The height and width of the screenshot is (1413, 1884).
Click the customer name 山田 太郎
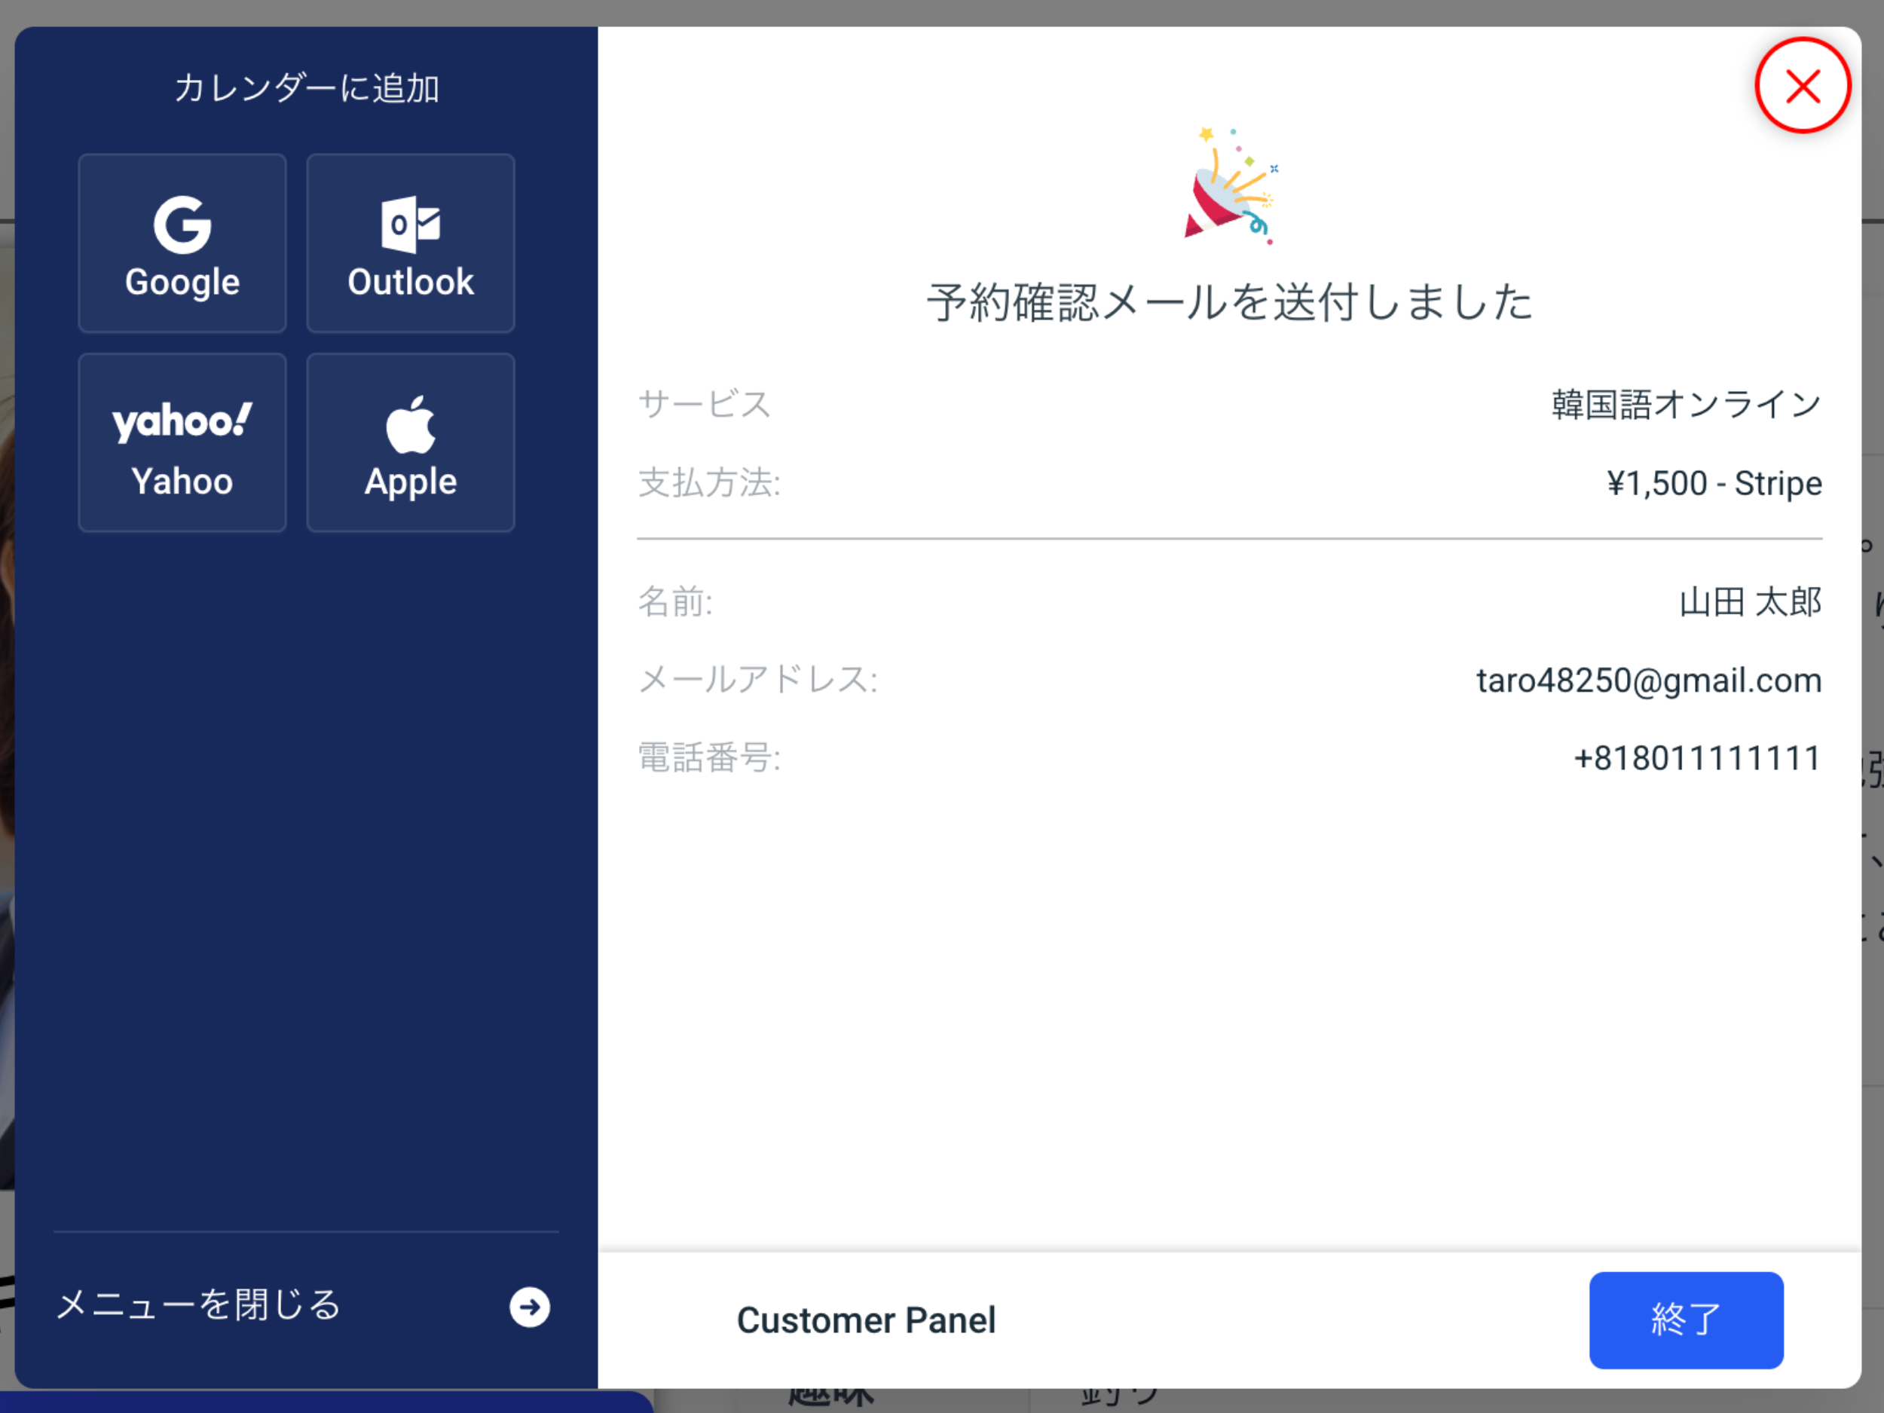tap(1749, 602)
